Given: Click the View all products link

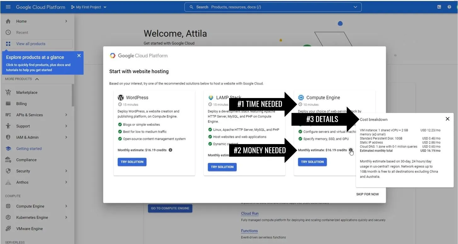Looking at the screenshot, I should tap(31, 44).
